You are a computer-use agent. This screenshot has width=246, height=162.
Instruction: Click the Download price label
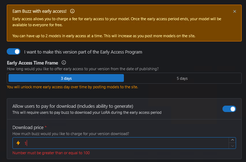click(28, 127)
